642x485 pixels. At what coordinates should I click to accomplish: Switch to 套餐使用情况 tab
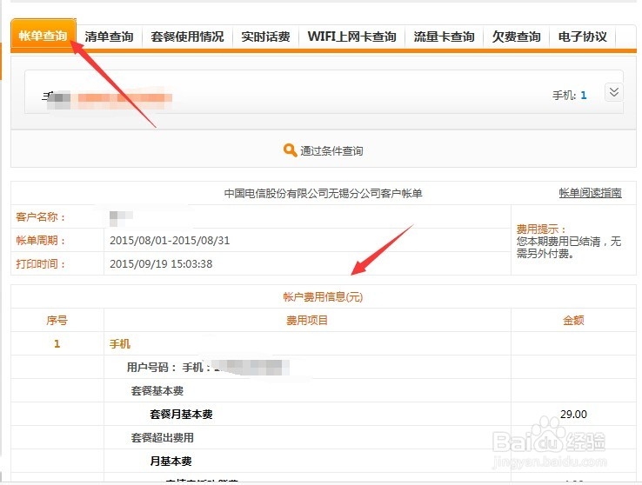pyautogui.click(x=187, y=37)
